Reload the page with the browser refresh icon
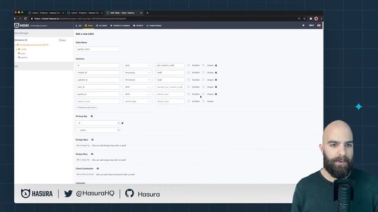378x212 pixels. coord(25,18)
